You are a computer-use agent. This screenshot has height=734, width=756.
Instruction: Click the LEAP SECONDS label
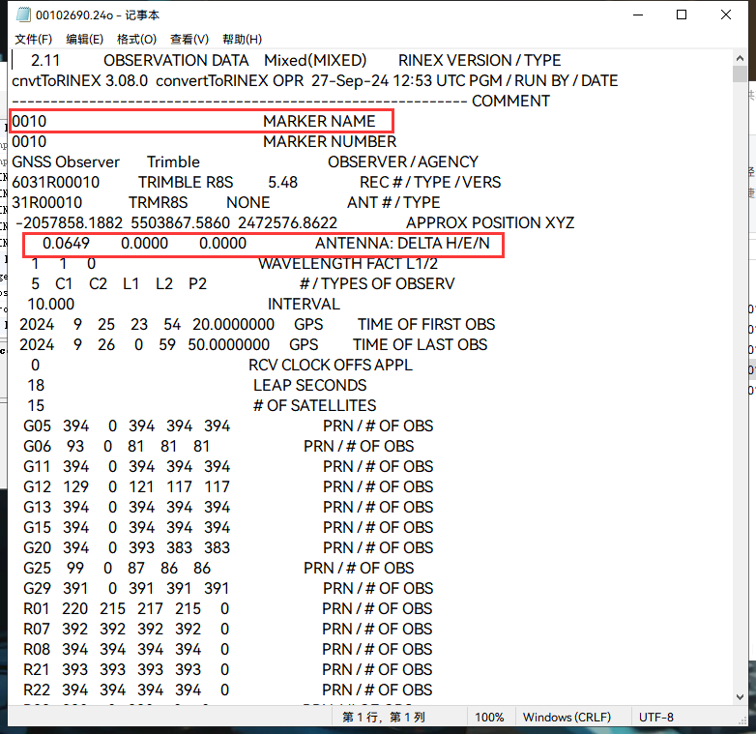point(309,385)
